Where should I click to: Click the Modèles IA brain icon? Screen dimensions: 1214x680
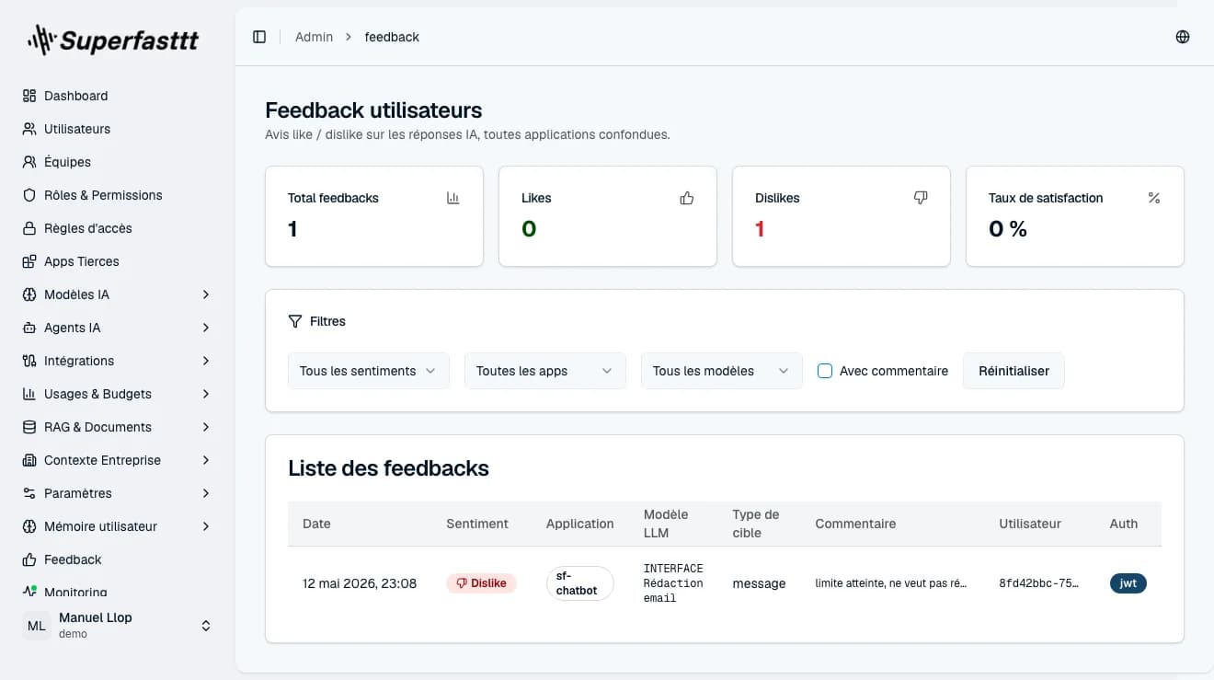pos(29,294)
